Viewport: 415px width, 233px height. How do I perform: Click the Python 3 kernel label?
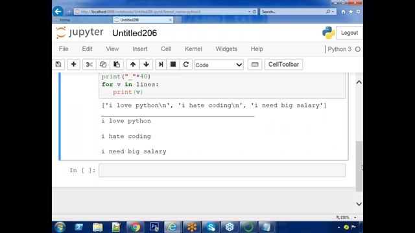click(x=339, y=49)
